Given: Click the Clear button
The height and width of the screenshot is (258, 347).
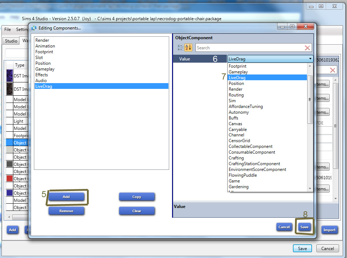Looking at the screenshot, I should (x=137, y=211).
